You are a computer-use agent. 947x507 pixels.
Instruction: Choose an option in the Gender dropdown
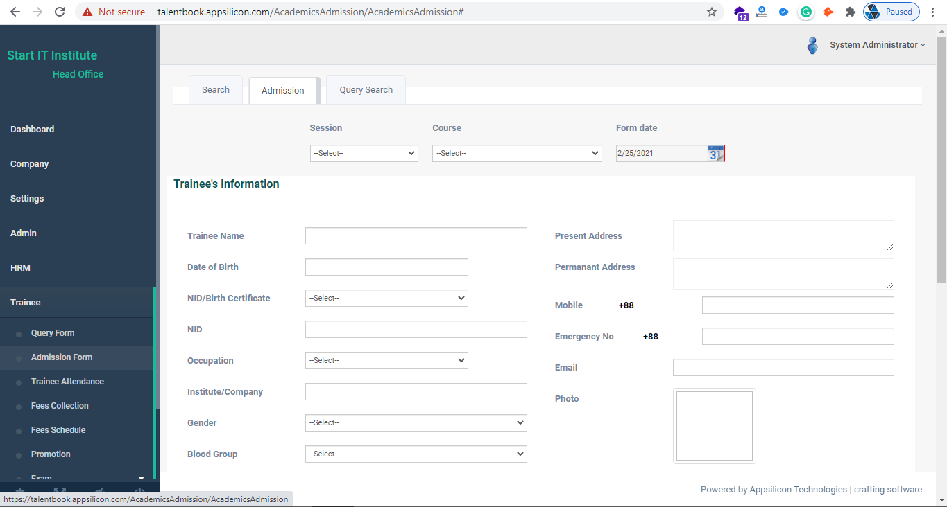(416, 423)
